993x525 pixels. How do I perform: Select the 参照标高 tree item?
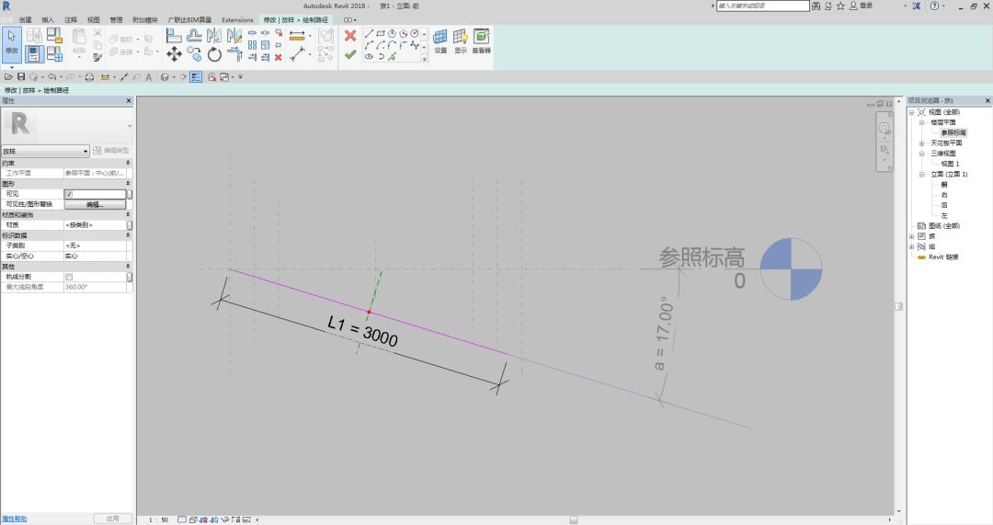(953, 133)
